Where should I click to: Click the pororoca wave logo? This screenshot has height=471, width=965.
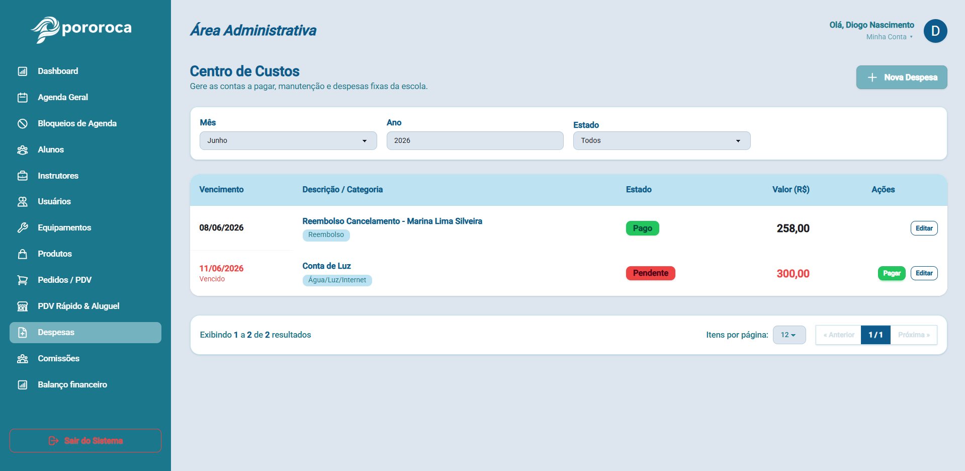45,30
